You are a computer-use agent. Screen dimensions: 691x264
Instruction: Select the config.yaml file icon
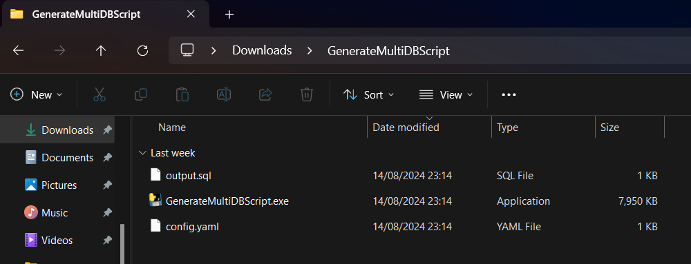(x=155, y=226)
